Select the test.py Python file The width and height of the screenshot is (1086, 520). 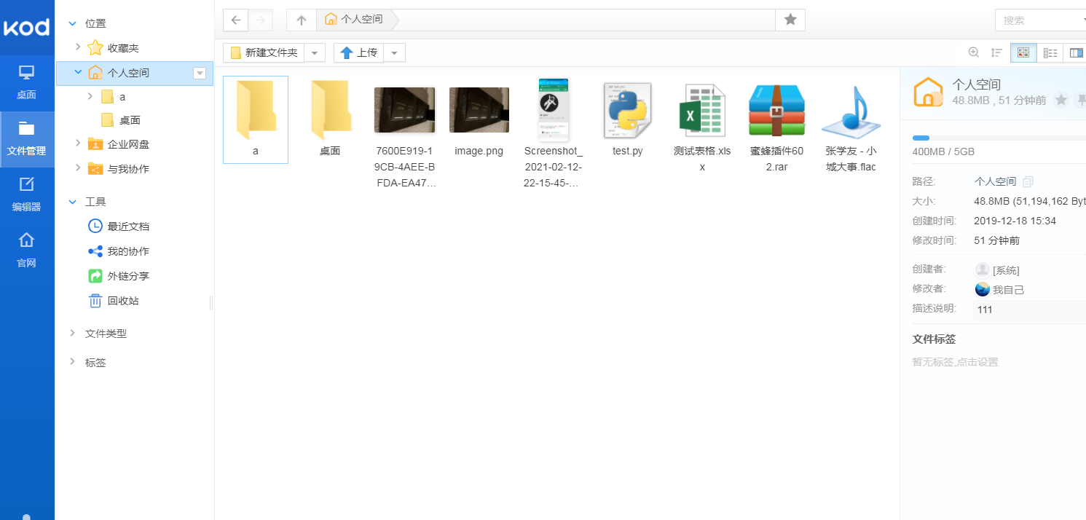(628, 119)
